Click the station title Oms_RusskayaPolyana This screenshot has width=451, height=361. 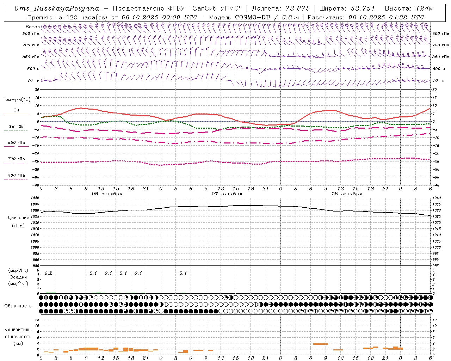tap(57, 8)
